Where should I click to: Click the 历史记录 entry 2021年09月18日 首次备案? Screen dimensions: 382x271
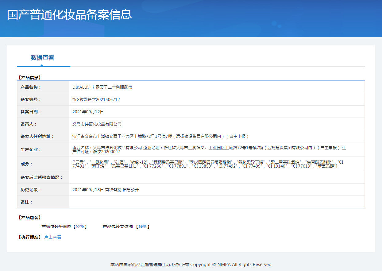tap(106, 190)
